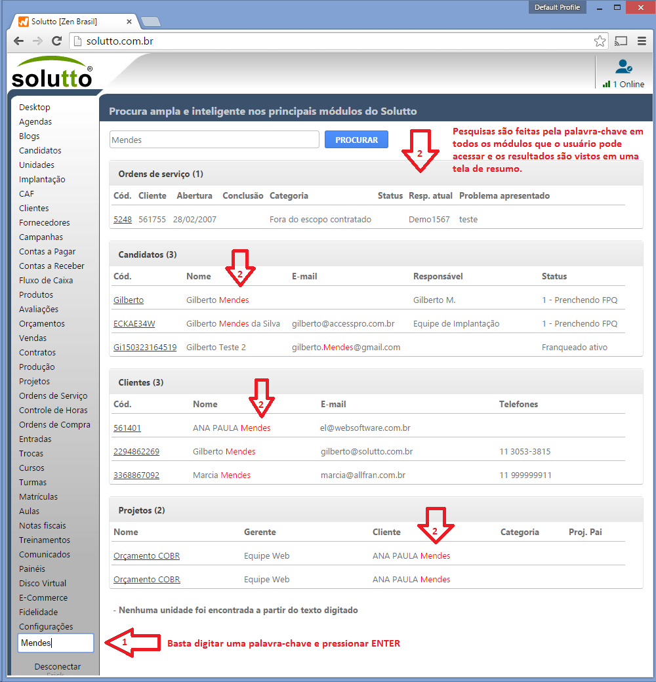This screenshot has width=656, height=682.
Task: Open Configurações in the sidebar
Action: [46, 626]
